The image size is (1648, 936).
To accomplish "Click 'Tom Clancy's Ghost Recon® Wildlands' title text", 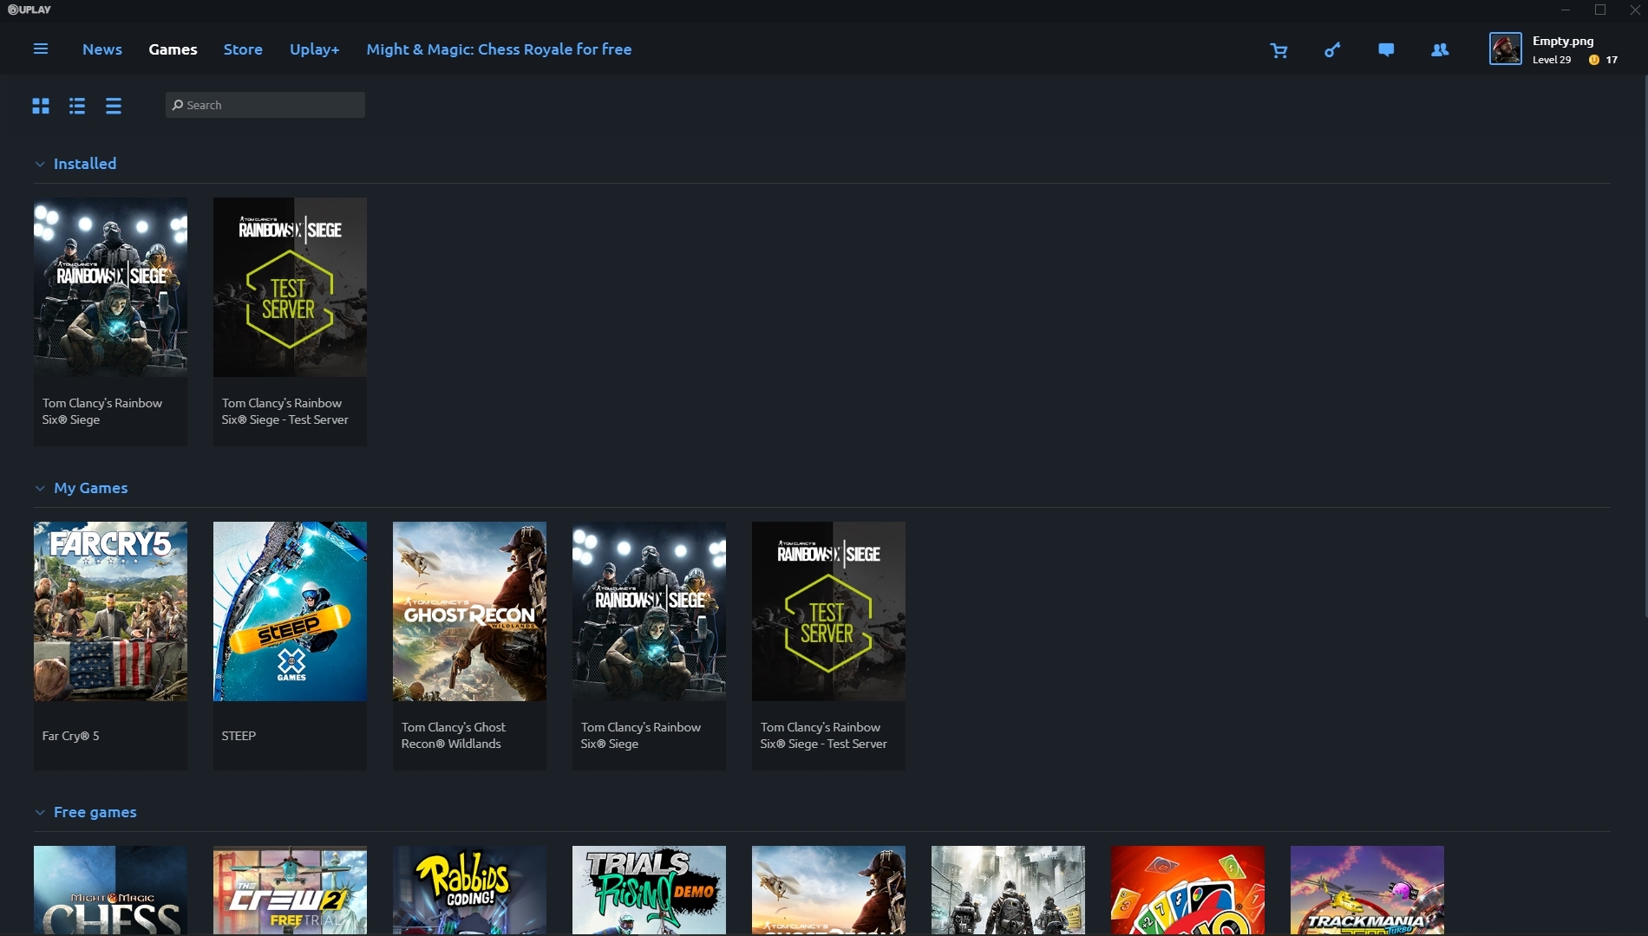I will click(x=453, y=735).
